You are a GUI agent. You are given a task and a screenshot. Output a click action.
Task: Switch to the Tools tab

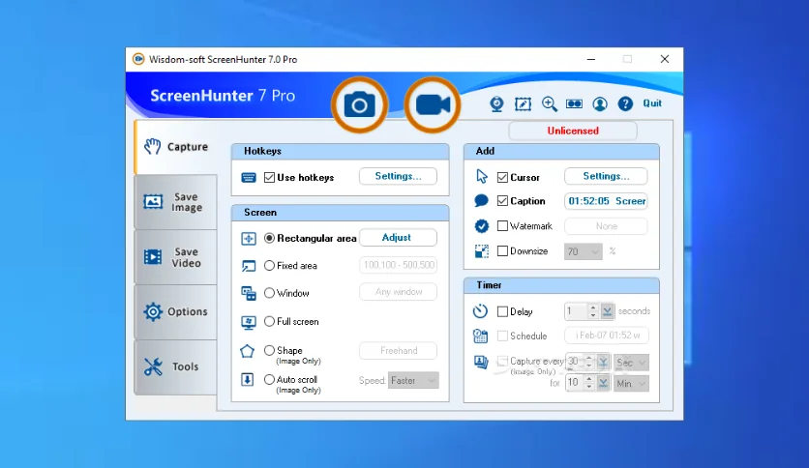point(175,367)
